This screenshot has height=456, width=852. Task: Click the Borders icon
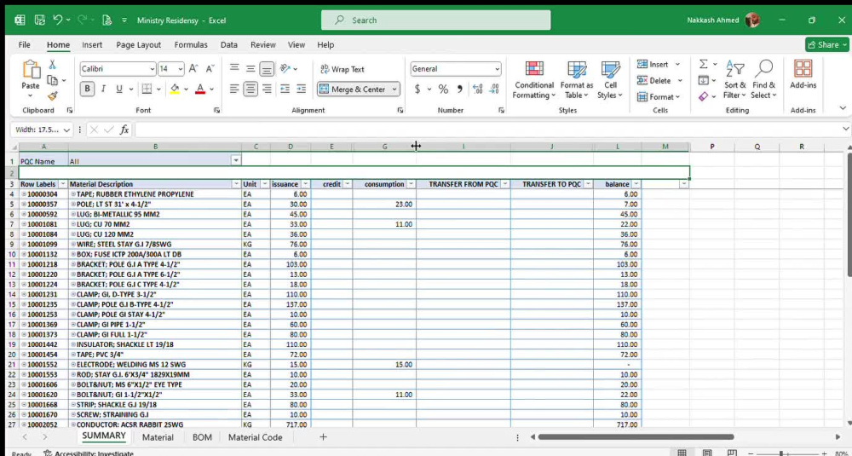(147, 89)
